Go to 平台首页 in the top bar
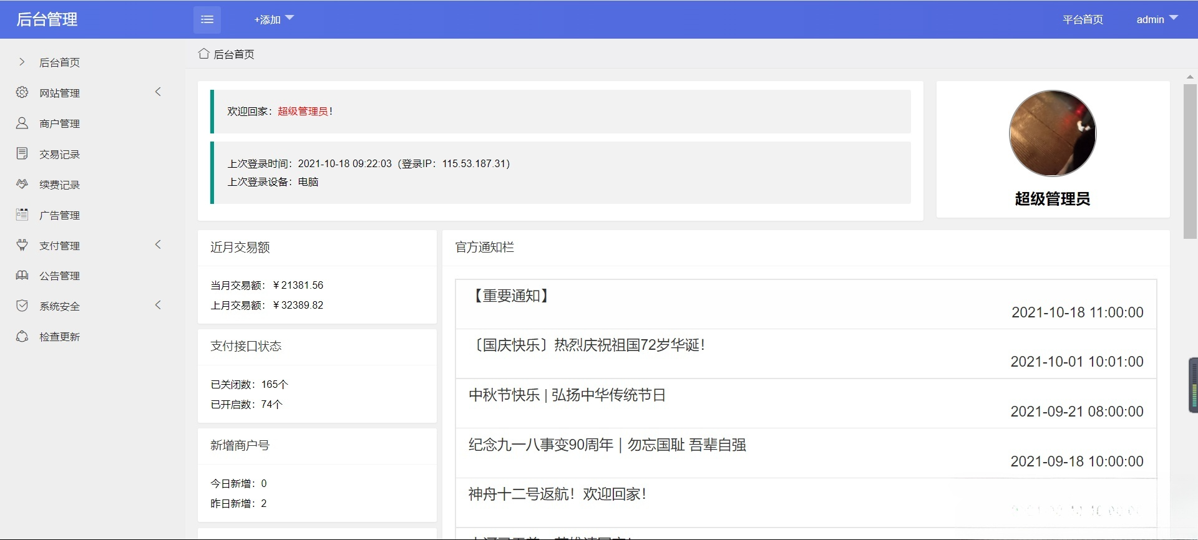Viewport: 1198px width, 540px height. click(1083, 20)
